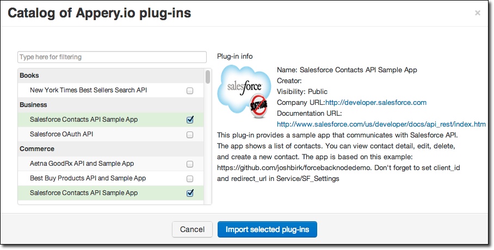This screenshot has height=250, width=494.
Task: Select Aetna GoodRx API and Sample App row
Action: coord(110,164)
